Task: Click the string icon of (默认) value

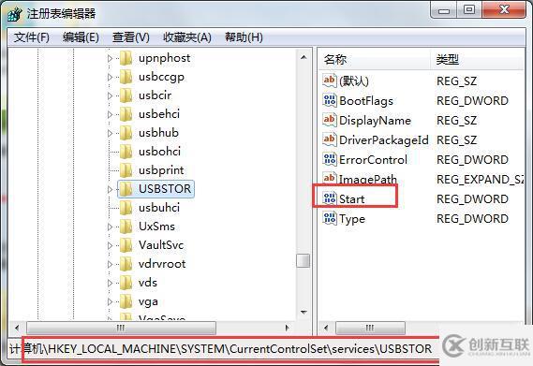Action: click(x=330, y=81)
